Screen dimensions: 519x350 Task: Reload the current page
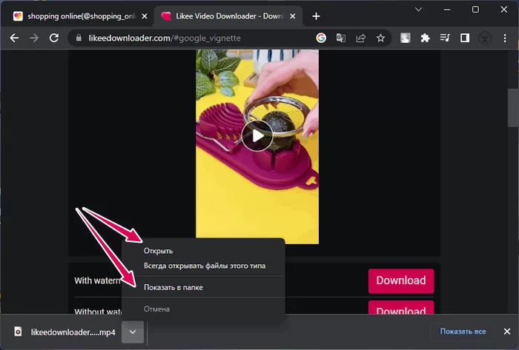54,37
